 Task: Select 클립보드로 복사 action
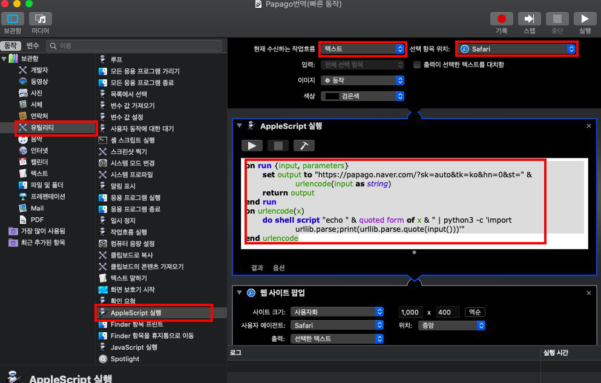(x=131, y=255)
